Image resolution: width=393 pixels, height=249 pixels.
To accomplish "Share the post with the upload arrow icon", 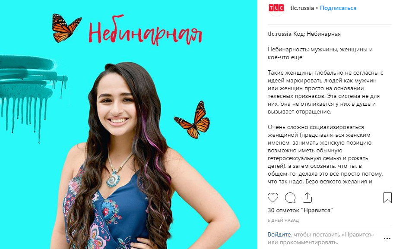I will 307,198.
